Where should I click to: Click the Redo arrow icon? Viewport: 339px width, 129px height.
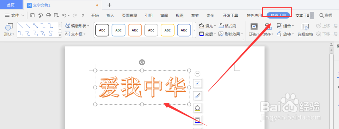click(x=75, y=15)
